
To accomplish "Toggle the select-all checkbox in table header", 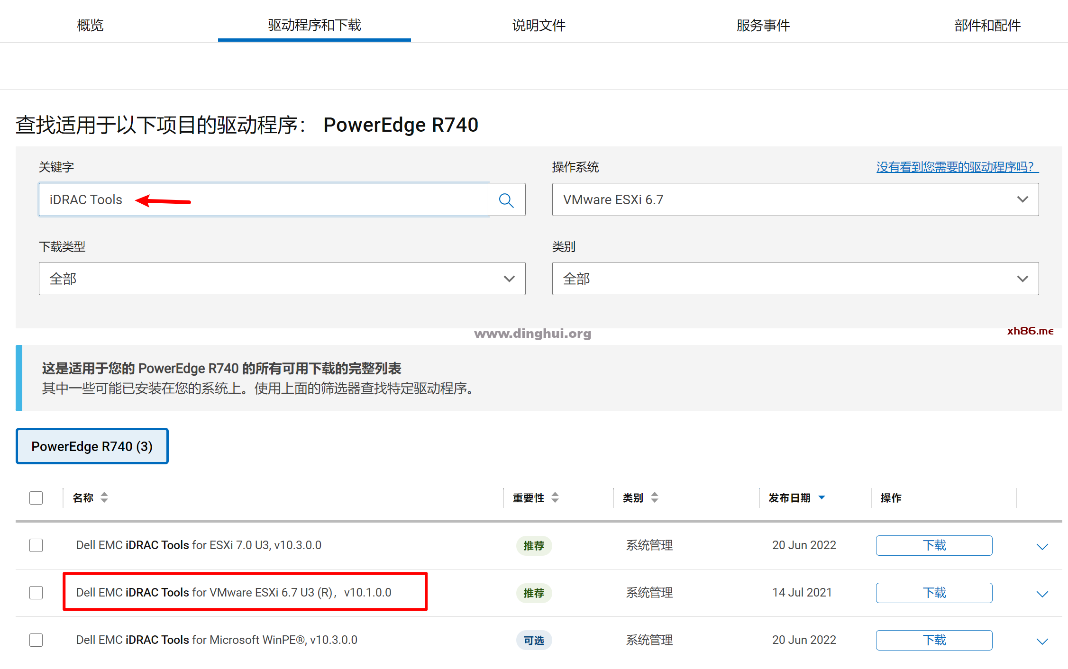I will click(36, 498).
